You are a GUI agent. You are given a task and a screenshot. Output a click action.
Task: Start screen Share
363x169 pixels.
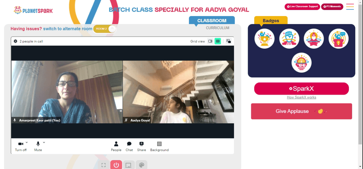[142, 146]
